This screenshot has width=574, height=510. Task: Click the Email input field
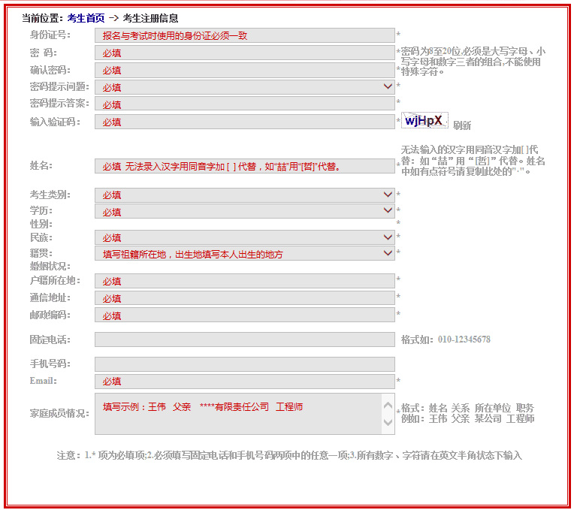click(244, 382)
